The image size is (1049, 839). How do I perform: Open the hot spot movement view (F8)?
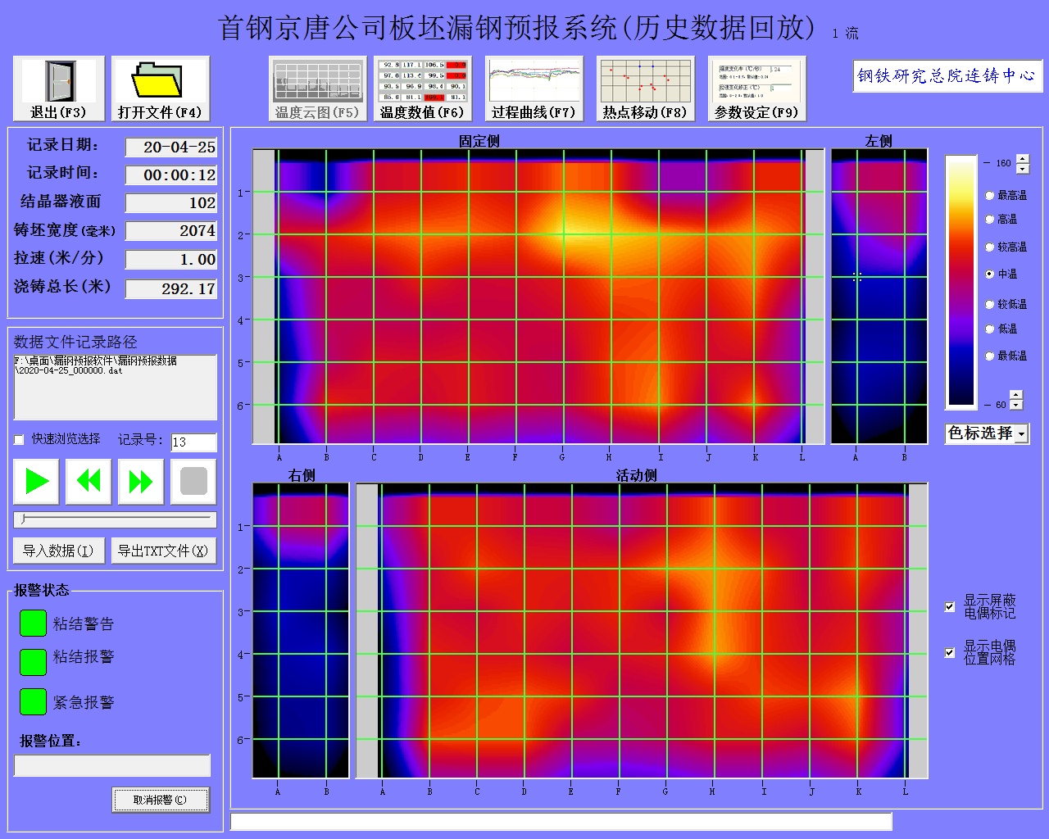[x=646, y=82]
